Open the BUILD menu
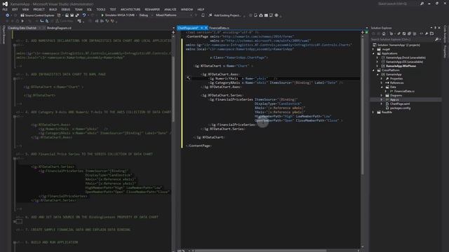This screenshot has width=449, height=252. point(53,9)
